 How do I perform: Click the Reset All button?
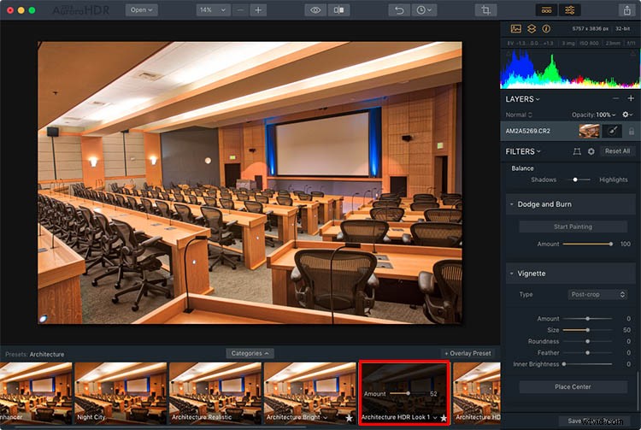click(x=617, y=151)
